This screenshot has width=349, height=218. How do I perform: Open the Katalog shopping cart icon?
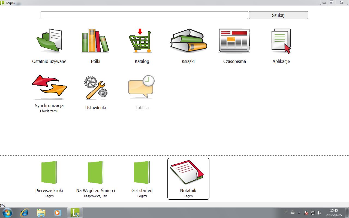[x=140, y=40]
